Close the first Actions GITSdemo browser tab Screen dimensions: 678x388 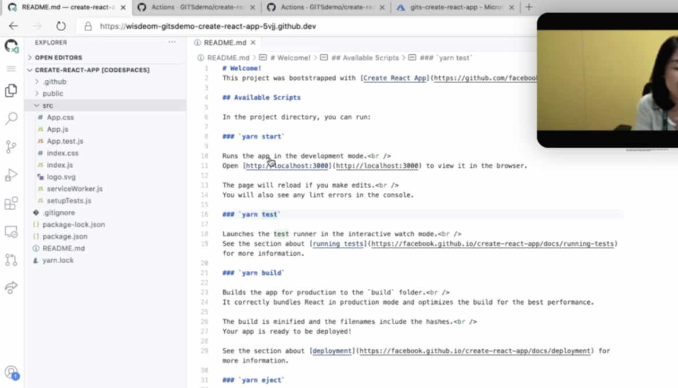point(253,8)
